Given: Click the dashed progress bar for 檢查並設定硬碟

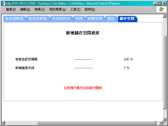Looking at the screenshot, I should (83, 59).
